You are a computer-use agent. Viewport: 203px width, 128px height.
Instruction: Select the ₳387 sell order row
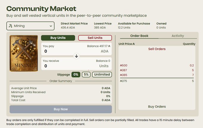pyautogui.click(x=157, y=70)
